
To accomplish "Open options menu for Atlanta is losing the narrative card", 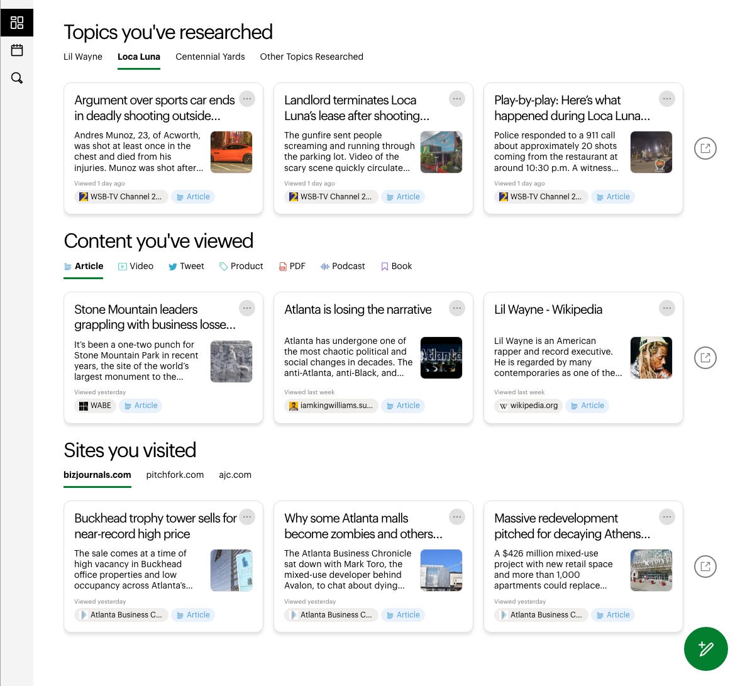I will click(457, 308).
